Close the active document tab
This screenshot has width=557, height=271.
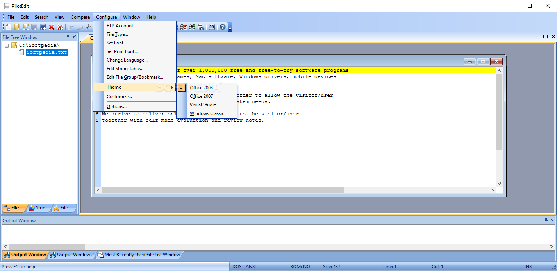click(553, 37)
